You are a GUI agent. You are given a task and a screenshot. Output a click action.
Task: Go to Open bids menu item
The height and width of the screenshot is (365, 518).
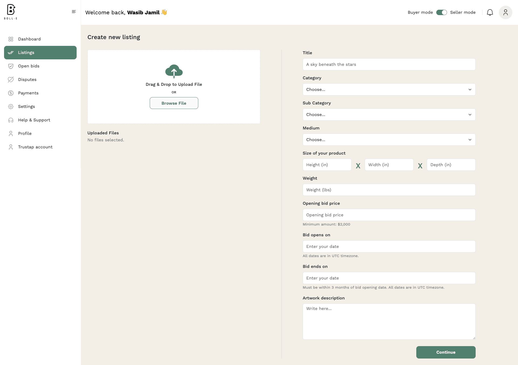click(29, 66)
